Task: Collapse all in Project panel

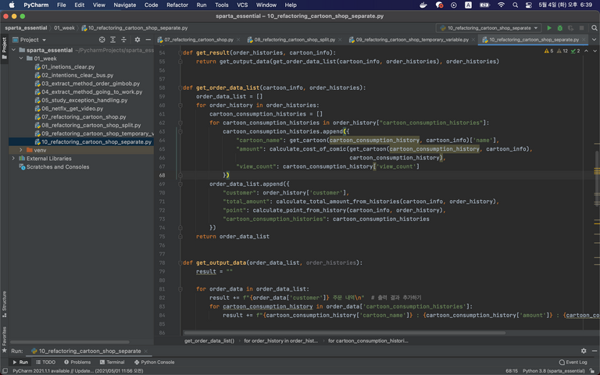Action: coord(123,40)
